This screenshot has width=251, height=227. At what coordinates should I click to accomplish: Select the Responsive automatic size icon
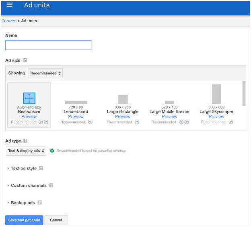point(29,98)
